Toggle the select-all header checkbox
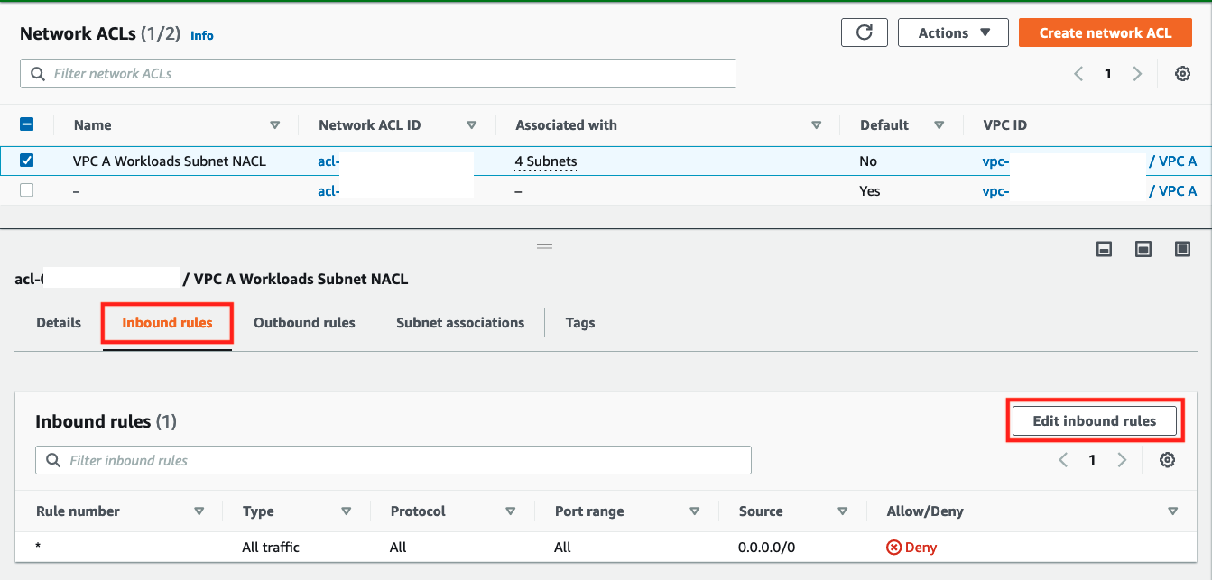Screen dimensions: 1212x580 27,125
